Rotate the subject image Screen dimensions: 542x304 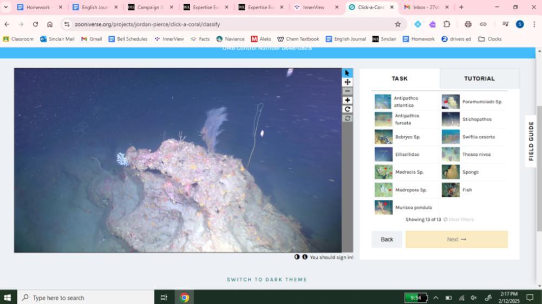click(348, 109)
